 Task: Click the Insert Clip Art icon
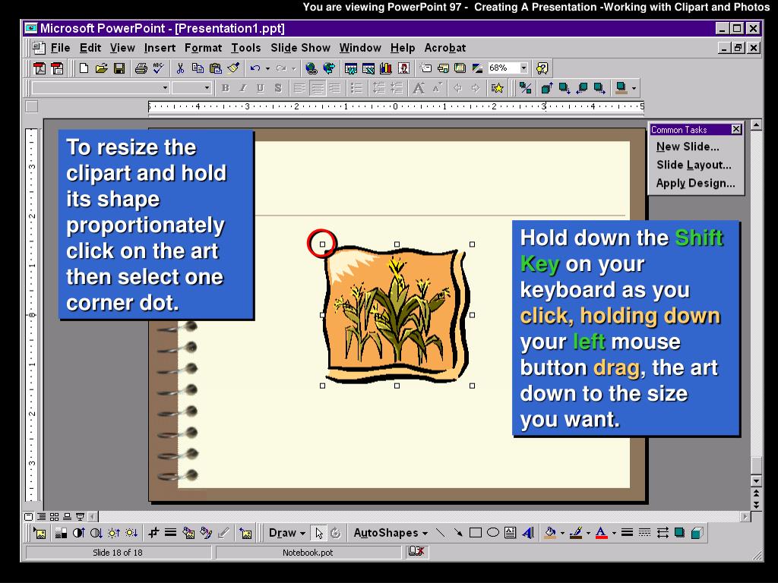coord(404,68)
